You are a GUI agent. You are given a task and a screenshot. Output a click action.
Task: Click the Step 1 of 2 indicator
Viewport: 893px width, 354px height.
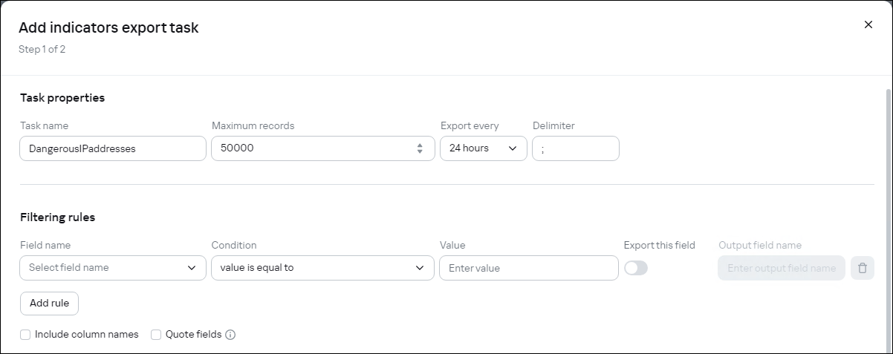pos(42,50)
